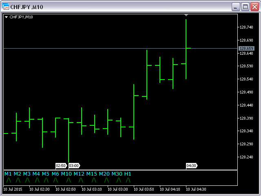The width and height of the screenshot is (261, 196).
Task: Click the 128.690 price scale label
Action: coord(246,40)
